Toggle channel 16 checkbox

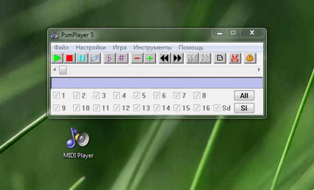coord(197,108)
